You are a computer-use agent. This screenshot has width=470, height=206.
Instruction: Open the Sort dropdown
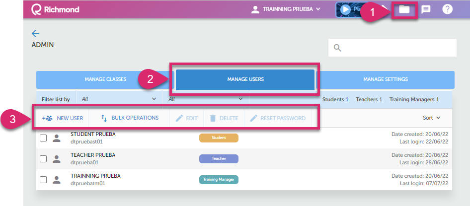point(431,118)
